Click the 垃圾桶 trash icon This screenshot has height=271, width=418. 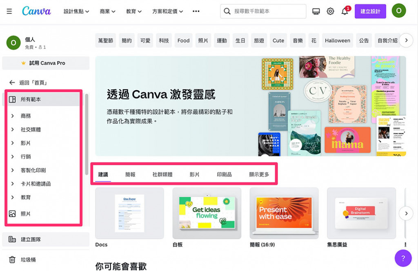click(x=12, y=260)
